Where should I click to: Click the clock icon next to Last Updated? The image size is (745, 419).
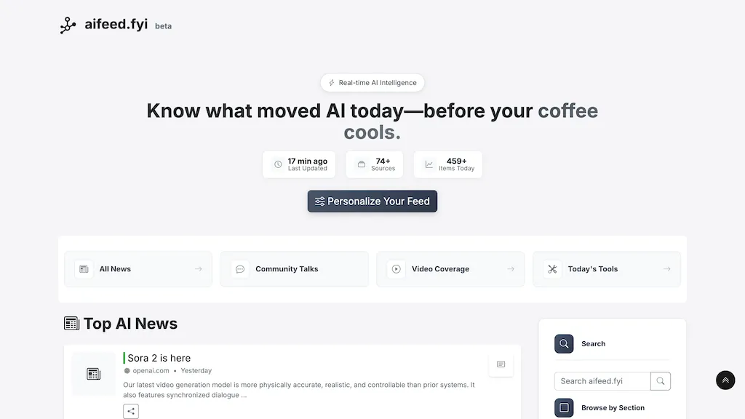tap(278, 164)
